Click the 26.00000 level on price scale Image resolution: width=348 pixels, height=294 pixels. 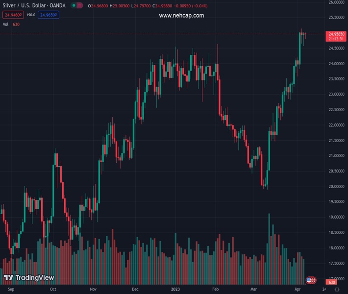point(336,2)
